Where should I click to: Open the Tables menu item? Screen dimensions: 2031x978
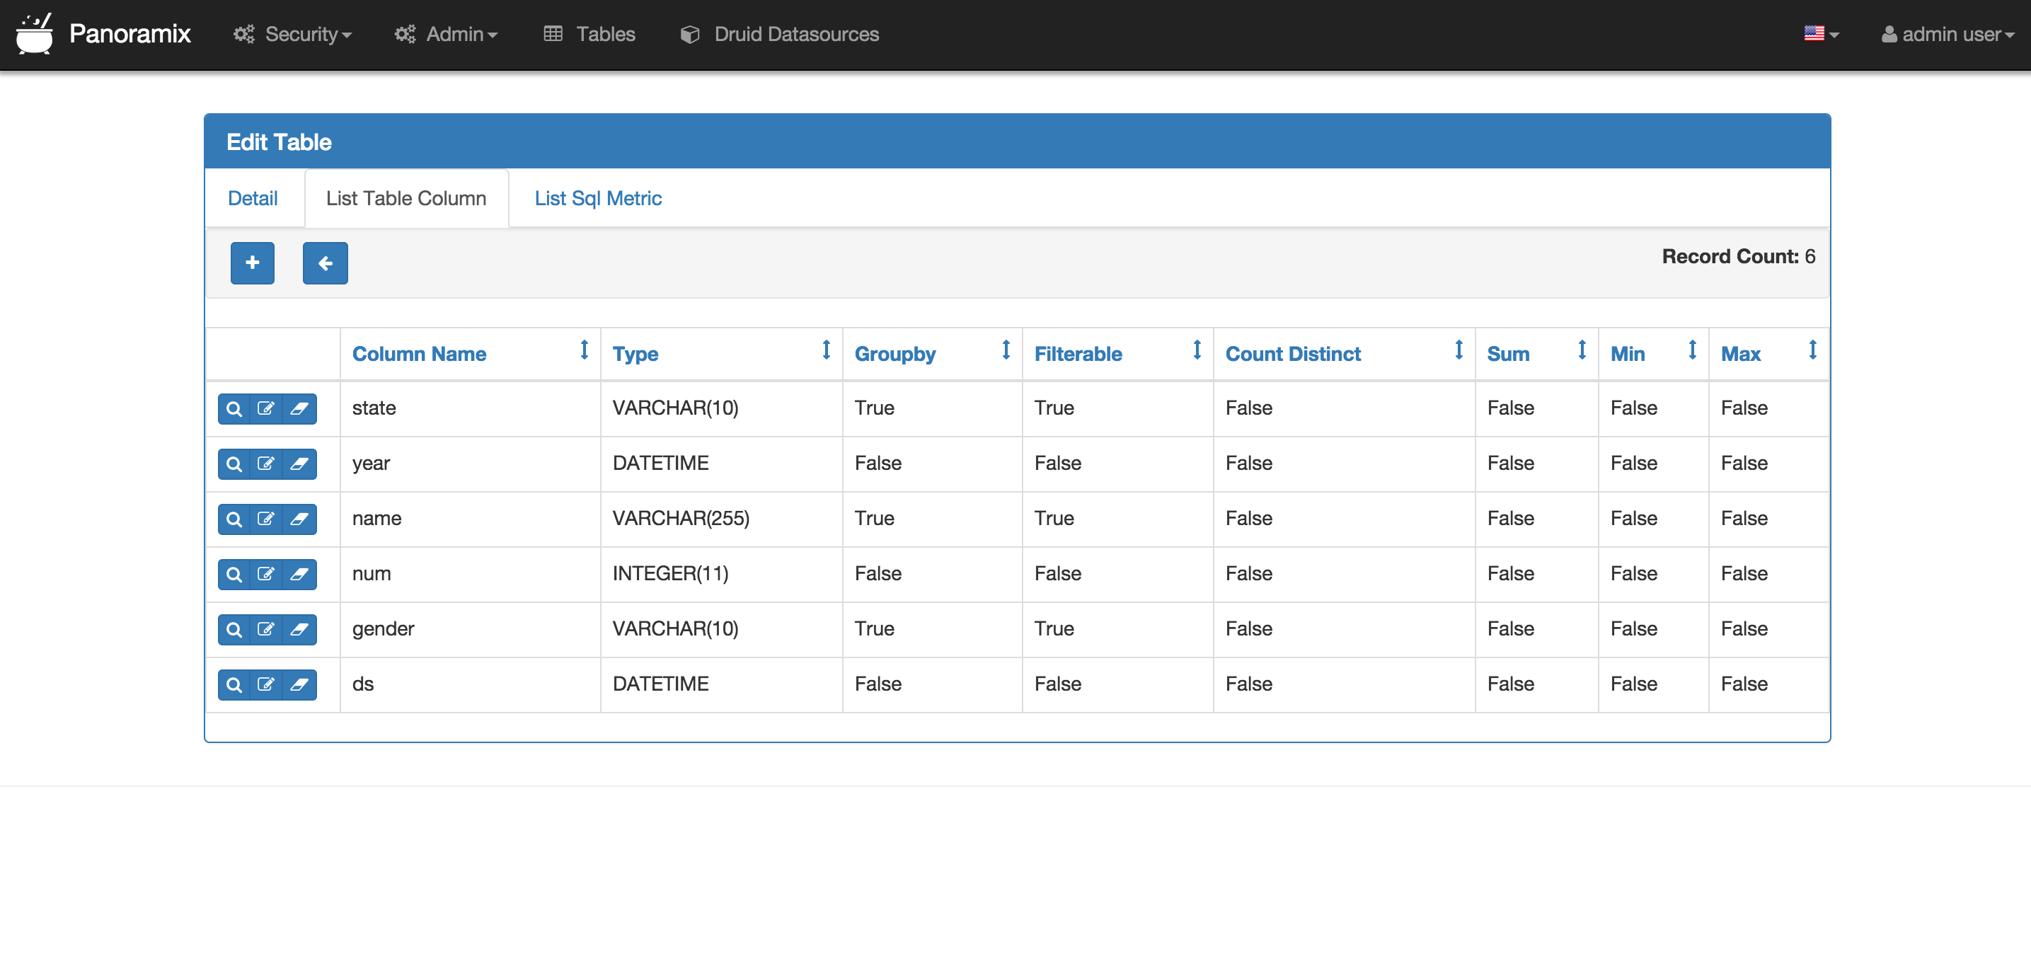pos(589,34)
